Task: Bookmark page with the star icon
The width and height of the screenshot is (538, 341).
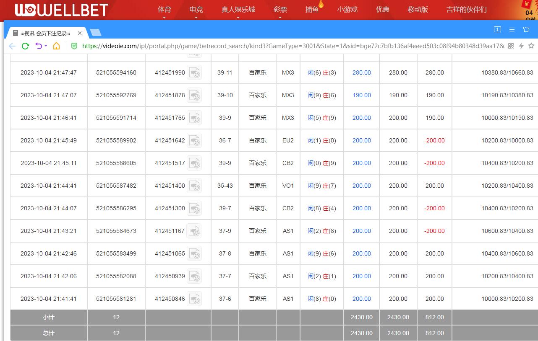Action: tap(531, 46)
